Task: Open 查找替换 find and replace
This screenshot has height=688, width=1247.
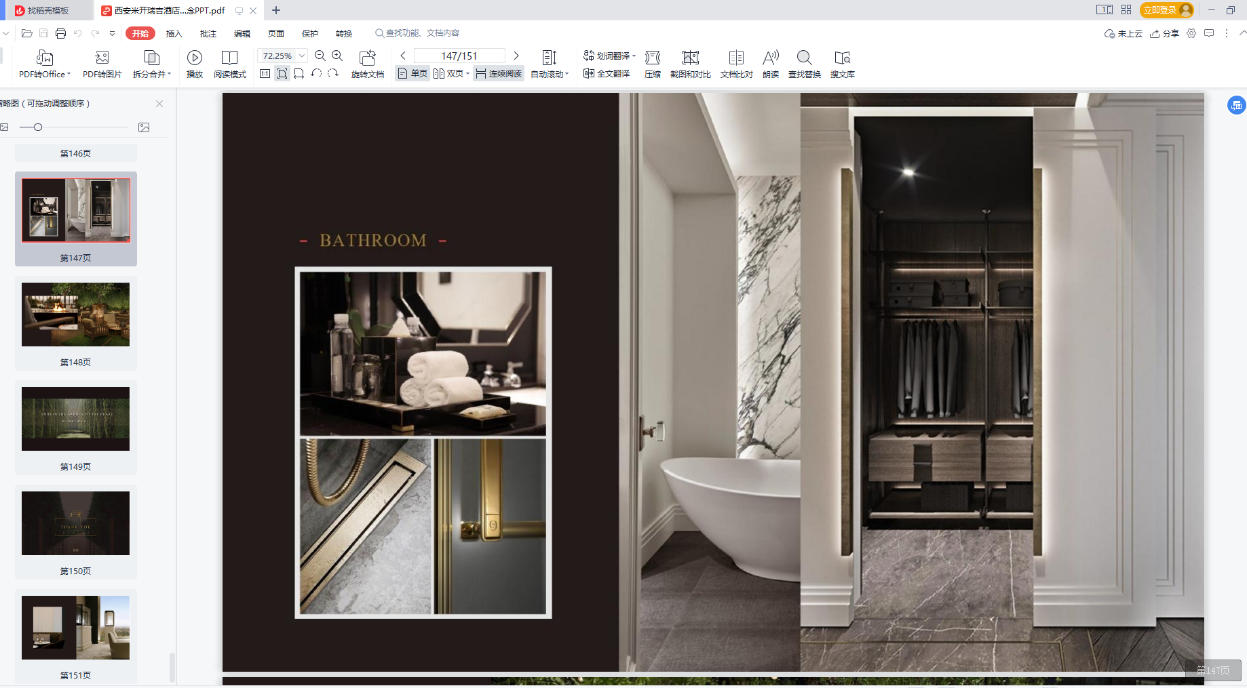Action: (804, 58)
